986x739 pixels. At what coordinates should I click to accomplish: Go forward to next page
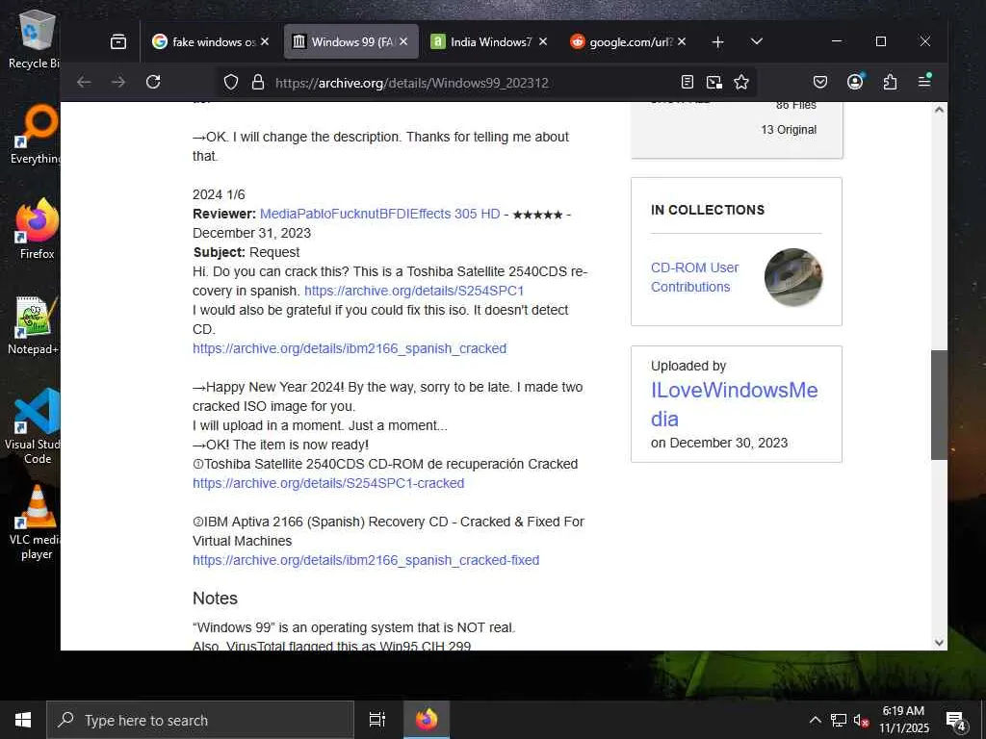(118, 83)
